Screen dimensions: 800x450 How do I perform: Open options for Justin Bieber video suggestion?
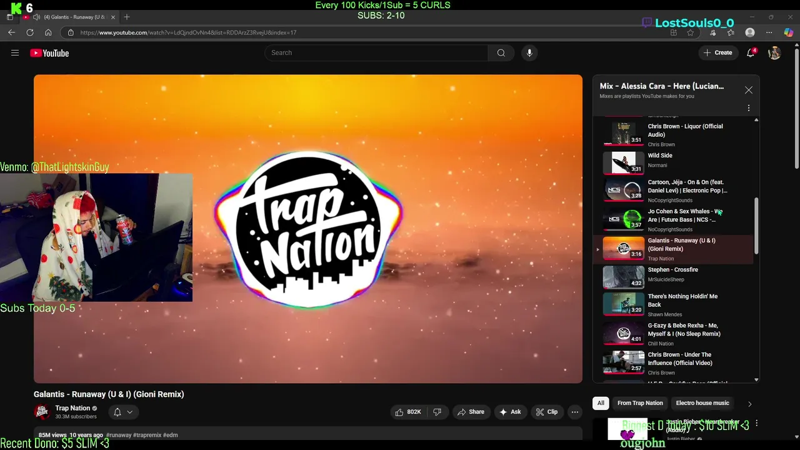point(757,423)
